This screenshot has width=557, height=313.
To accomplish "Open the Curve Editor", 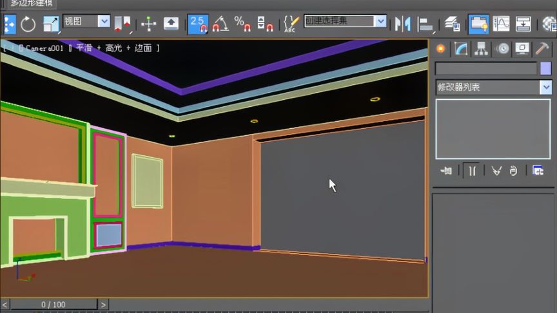I will (x=501, y=24).
